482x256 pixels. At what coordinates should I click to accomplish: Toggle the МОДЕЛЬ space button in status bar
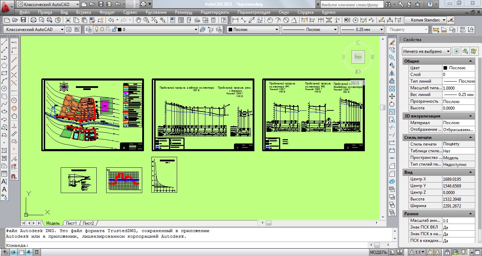coord(379,252)
